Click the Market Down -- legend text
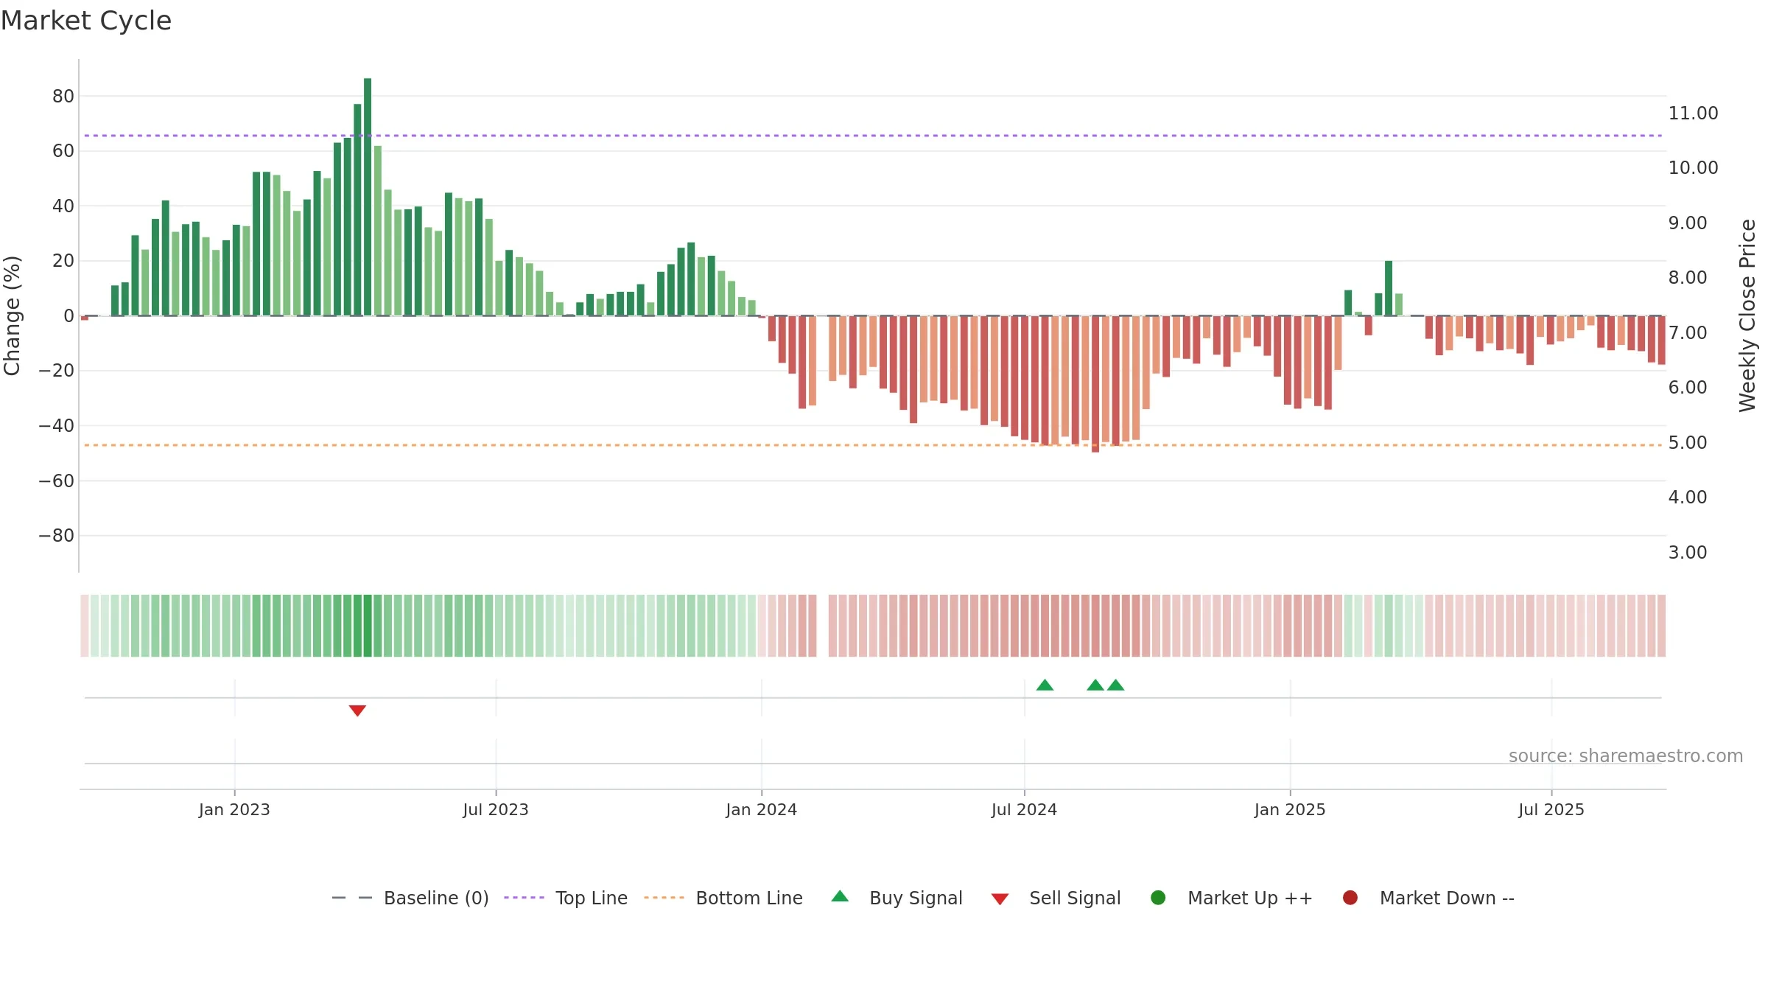 coord(1447,898)
